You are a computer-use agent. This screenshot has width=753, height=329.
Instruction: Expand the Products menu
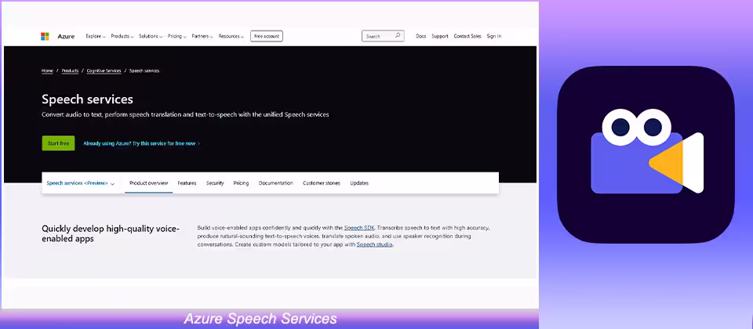point(122,37)
